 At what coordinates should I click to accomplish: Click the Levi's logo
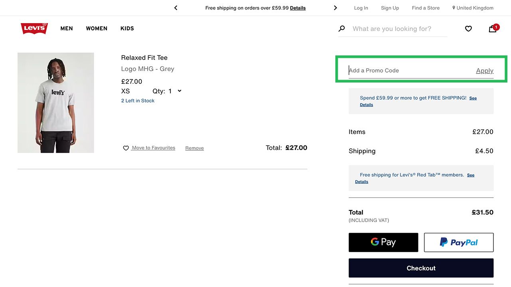(x=34, y=28)
